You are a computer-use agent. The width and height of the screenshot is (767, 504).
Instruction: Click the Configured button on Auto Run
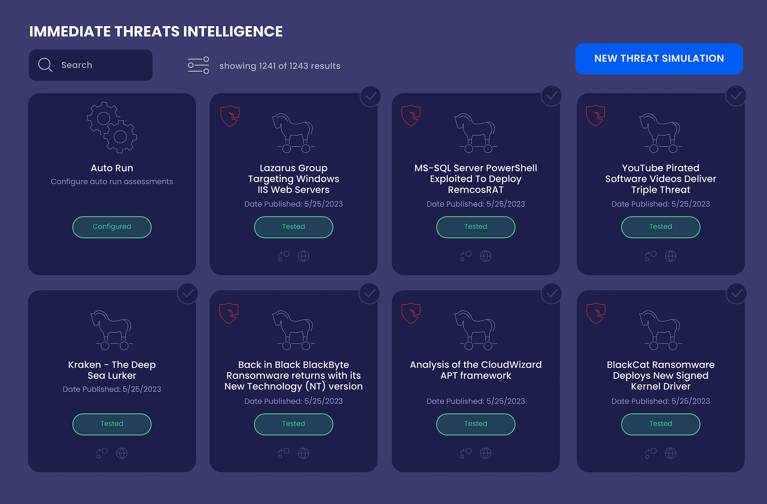point(112,227)
